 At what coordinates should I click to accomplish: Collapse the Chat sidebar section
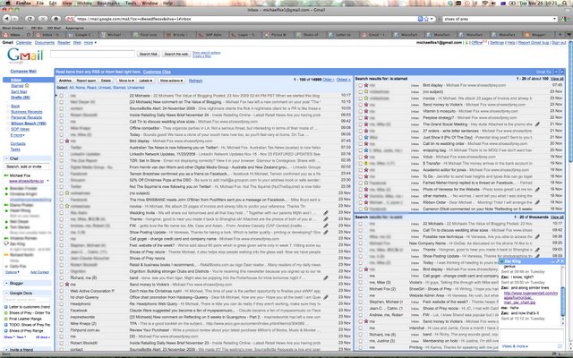click(6, 158)
